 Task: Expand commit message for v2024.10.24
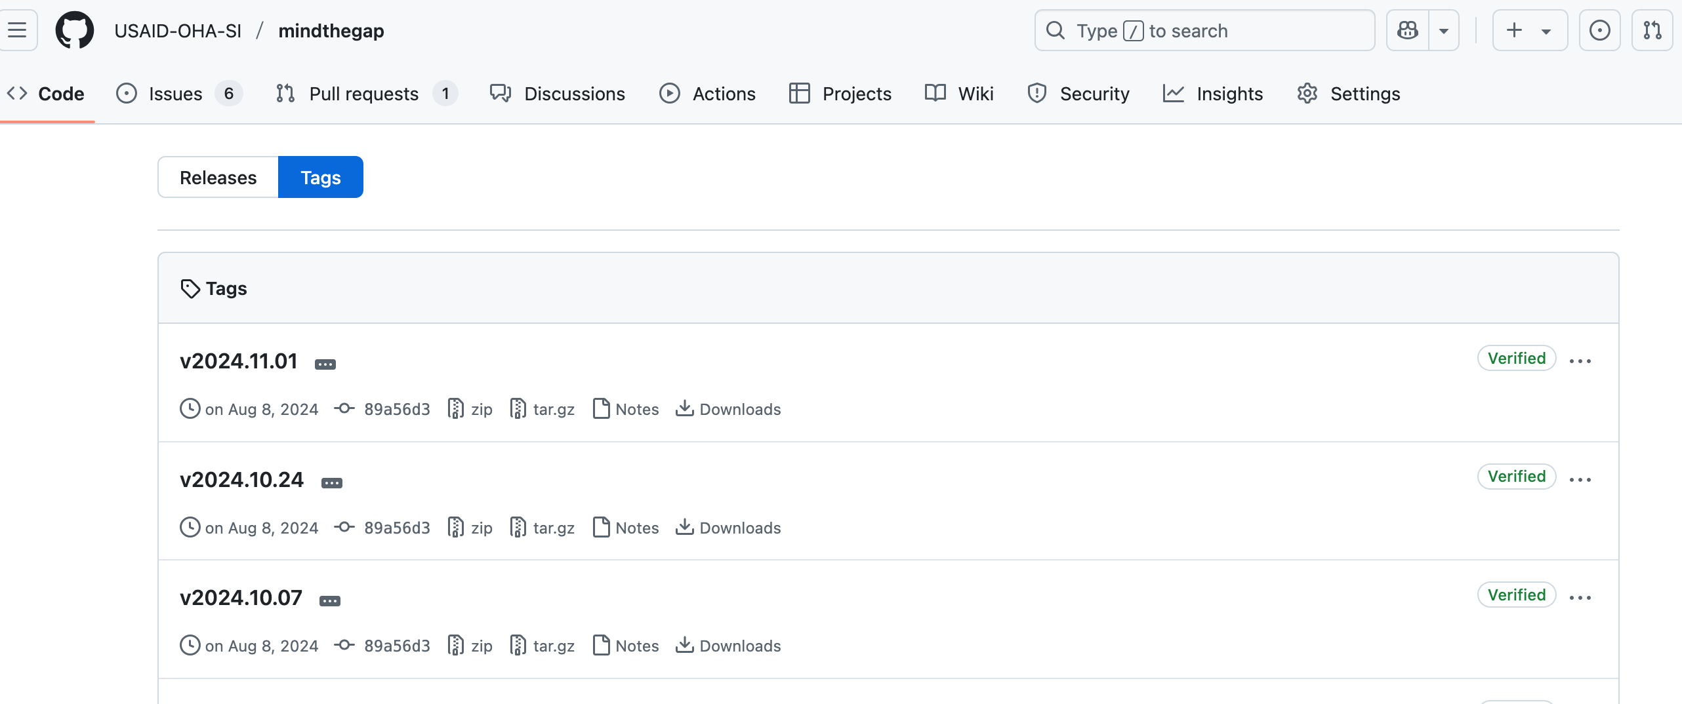(332, 483)
